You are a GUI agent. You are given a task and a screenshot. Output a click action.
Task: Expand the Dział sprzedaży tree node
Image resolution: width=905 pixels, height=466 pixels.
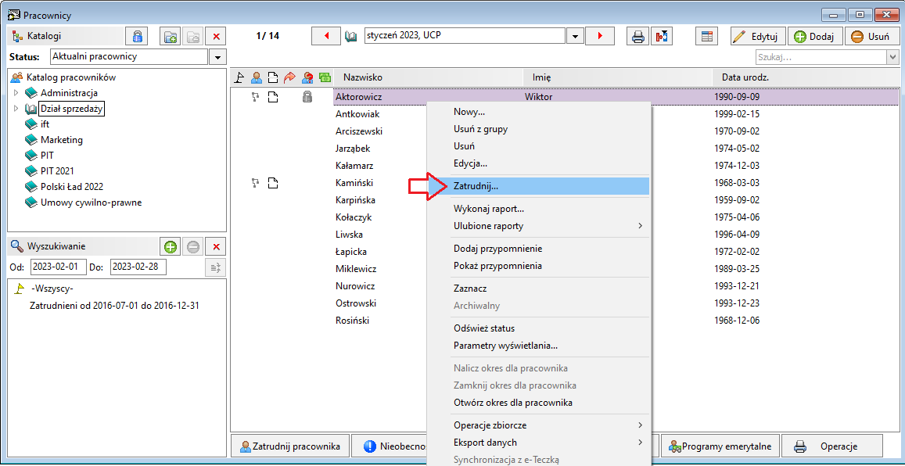point(16,109)
